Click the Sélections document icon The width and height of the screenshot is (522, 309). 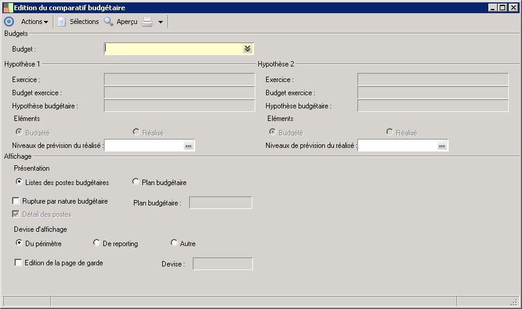pyautogui.click(x=62, y=22)
